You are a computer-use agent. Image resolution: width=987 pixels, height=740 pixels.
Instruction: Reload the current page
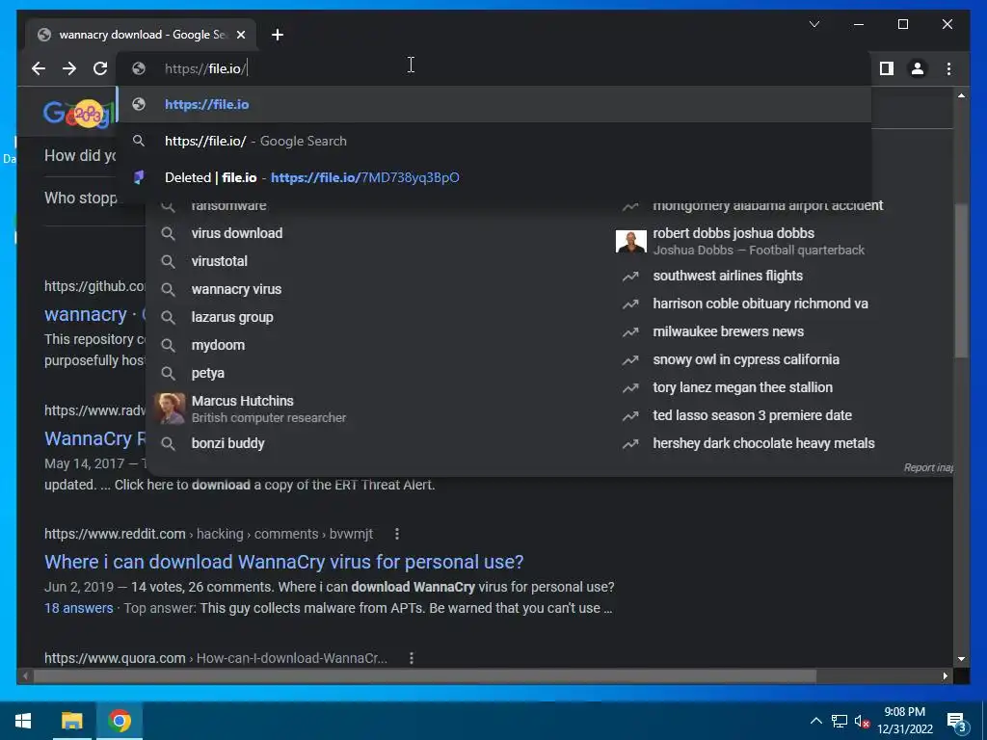coord(100,68)
